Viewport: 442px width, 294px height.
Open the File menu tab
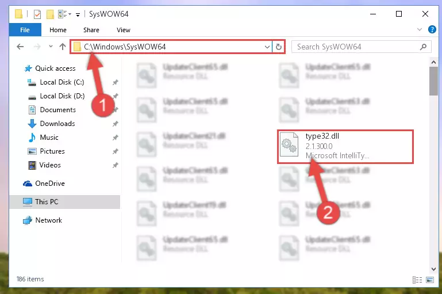[25, 30]
